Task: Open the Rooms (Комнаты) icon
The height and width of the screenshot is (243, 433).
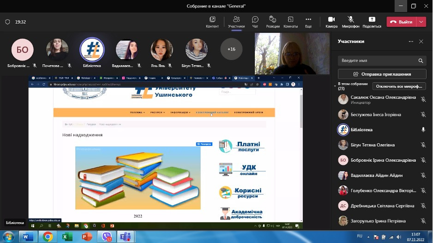Action: 290,19
